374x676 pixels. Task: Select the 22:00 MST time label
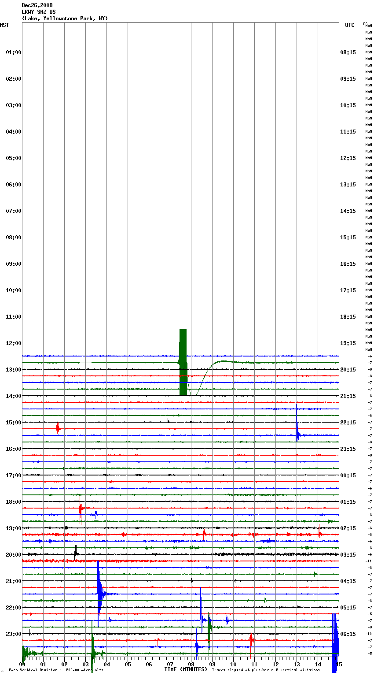click(x=14, y=608)
